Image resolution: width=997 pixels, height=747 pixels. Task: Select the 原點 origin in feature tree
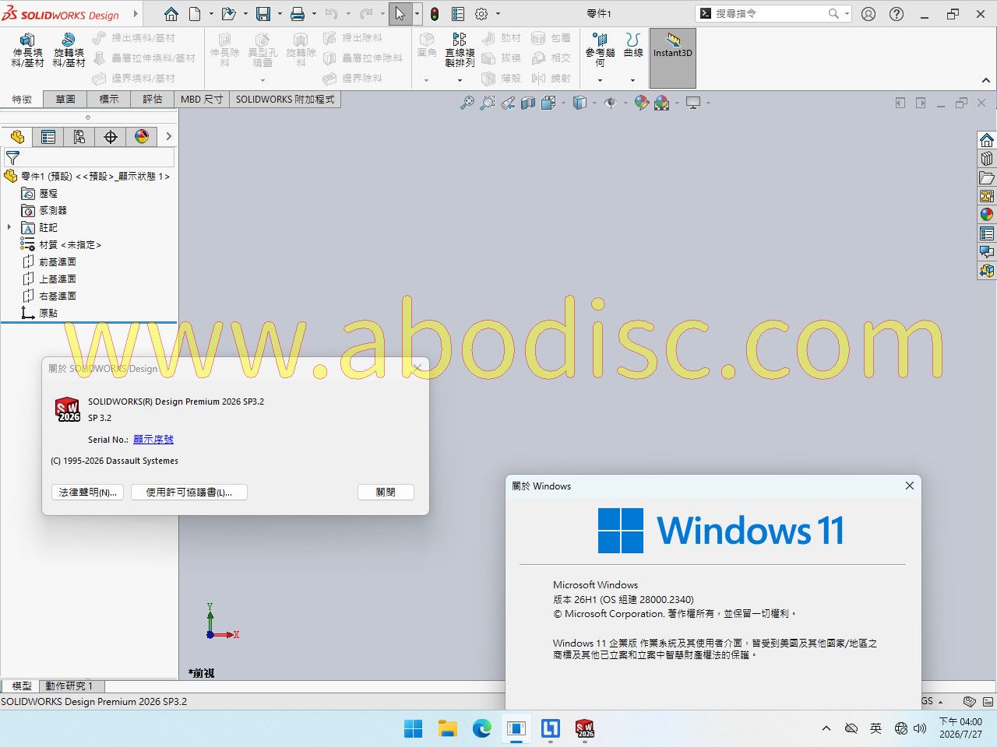tap(48, 313)
